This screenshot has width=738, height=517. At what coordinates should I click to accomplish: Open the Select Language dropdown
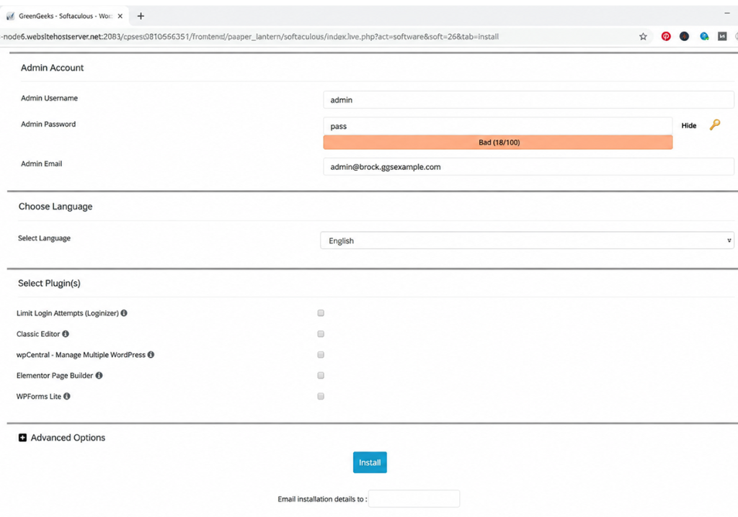(527, 241)
